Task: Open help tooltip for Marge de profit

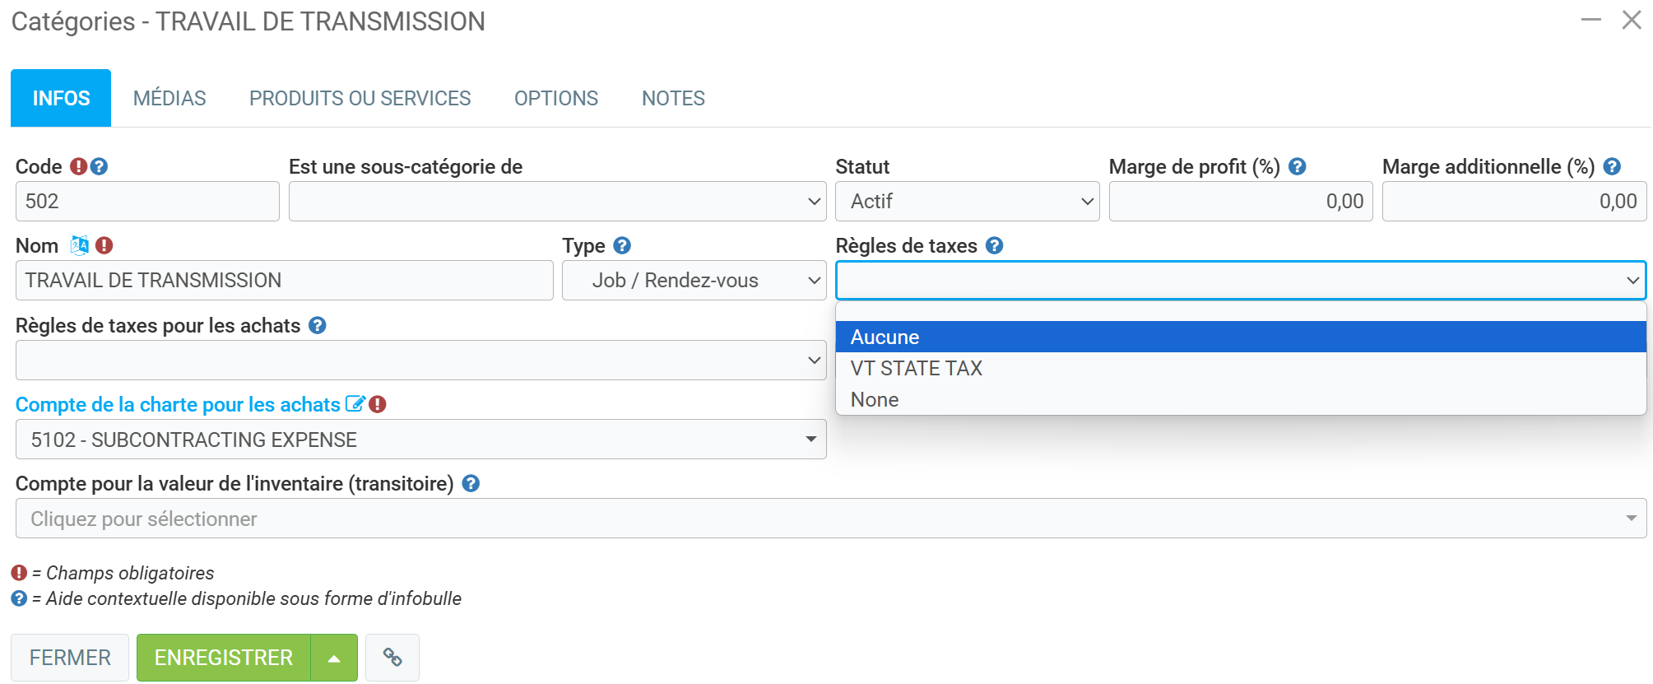Action: (x=1297, y=166)
